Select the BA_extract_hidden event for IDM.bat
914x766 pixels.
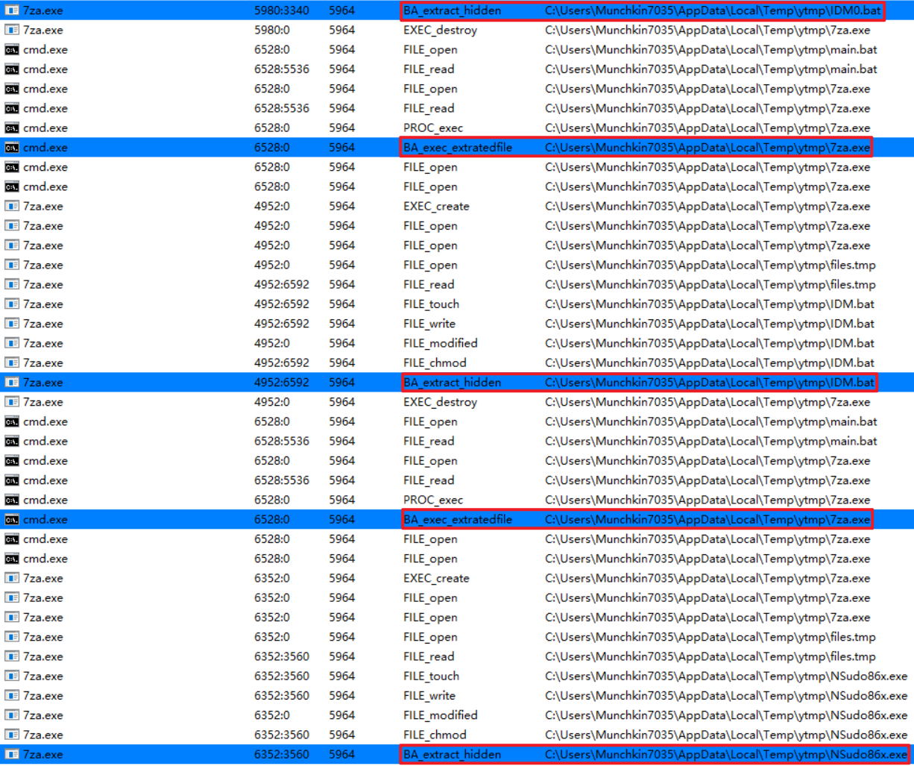[x=452, y=382]
